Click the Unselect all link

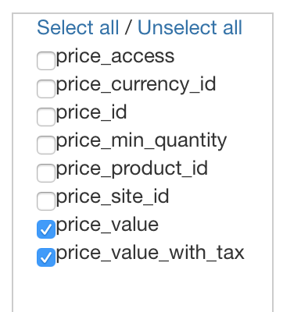pyautogui.click(x=190, y=27)
